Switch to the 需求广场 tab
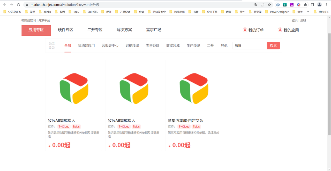The height and width of the screenshot is (171, 331). [154, 30]
